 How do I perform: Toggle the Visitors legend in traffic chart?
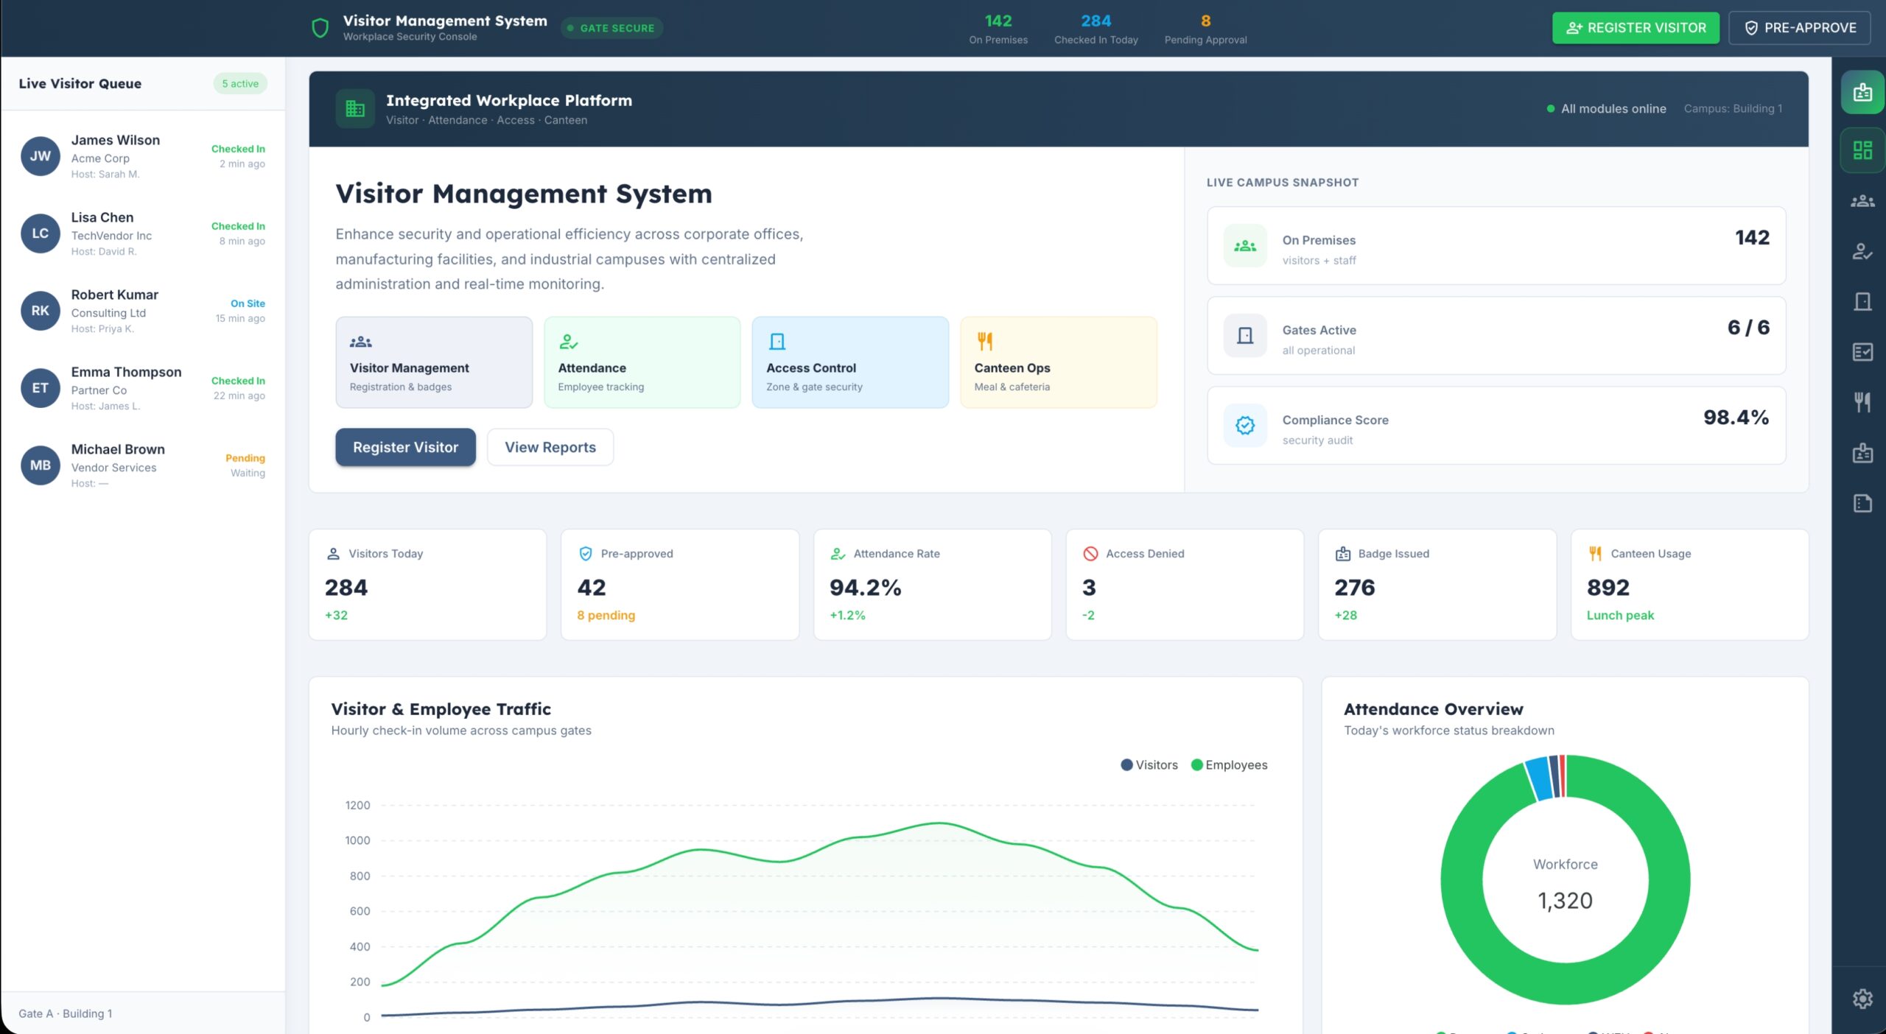click(1149, 765)
